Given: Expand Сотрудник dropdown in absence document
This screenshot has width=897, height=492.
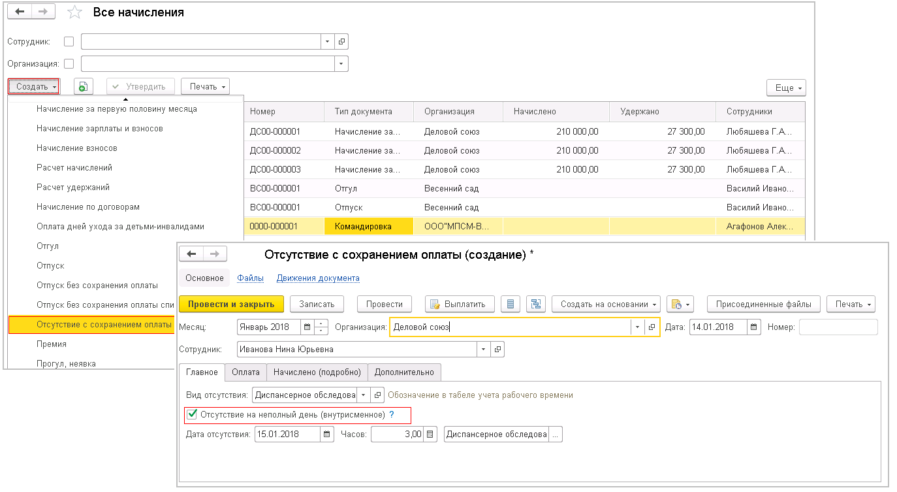Looking at the screenshot, I should pyautogui.click(x=483, y=350).
